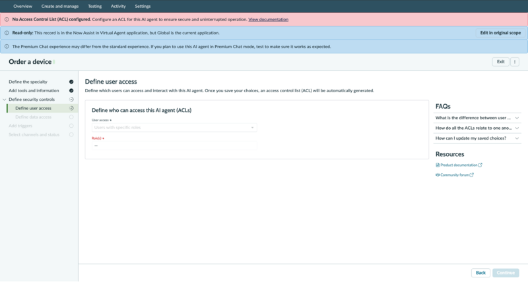Screen dimensions: 528x282
Task: Collapse Define security controls section chevron
Action: coord(5,99)
